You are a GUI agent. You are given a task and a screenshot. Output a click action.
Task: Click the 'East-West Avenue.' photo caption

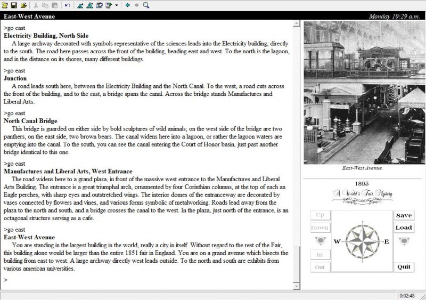pyautogui.click(x=363, y=168)
